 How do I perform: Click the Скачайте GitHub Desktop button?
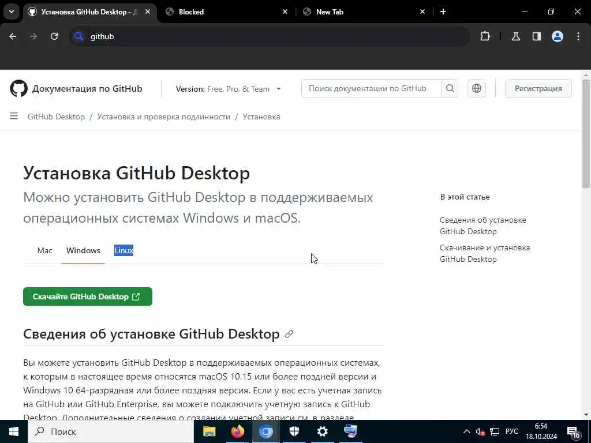tap(88, 296)
